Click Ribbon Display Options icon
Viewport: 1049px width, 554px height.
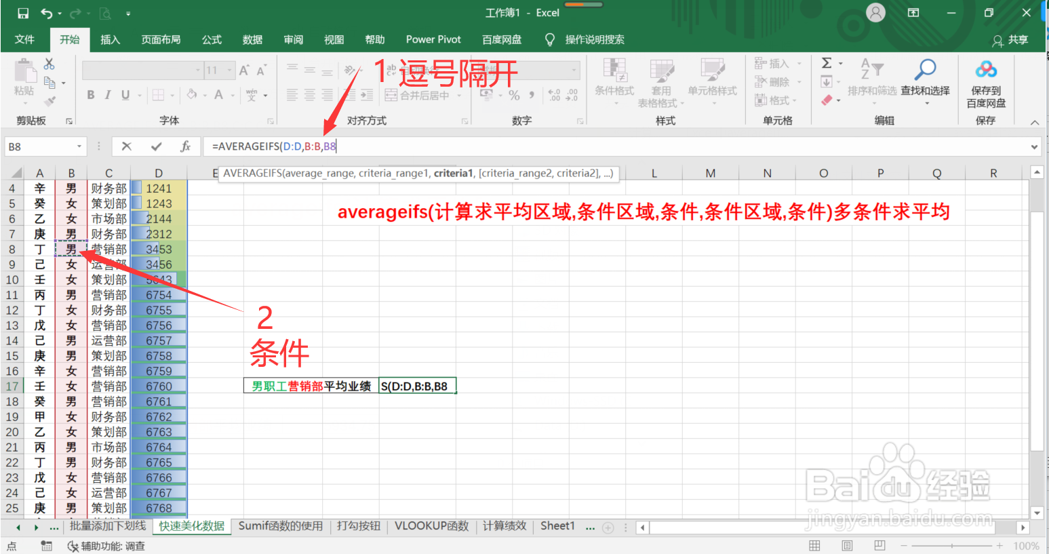(913, 13)
